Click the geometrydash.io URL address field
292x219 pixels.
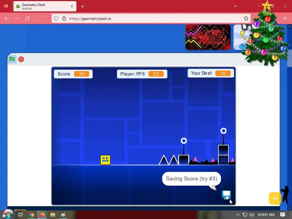point(151,19)
